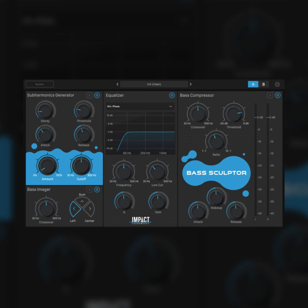The image size is (308, 308).
Task: Click the left channel level meter
Action: (256, 159)
